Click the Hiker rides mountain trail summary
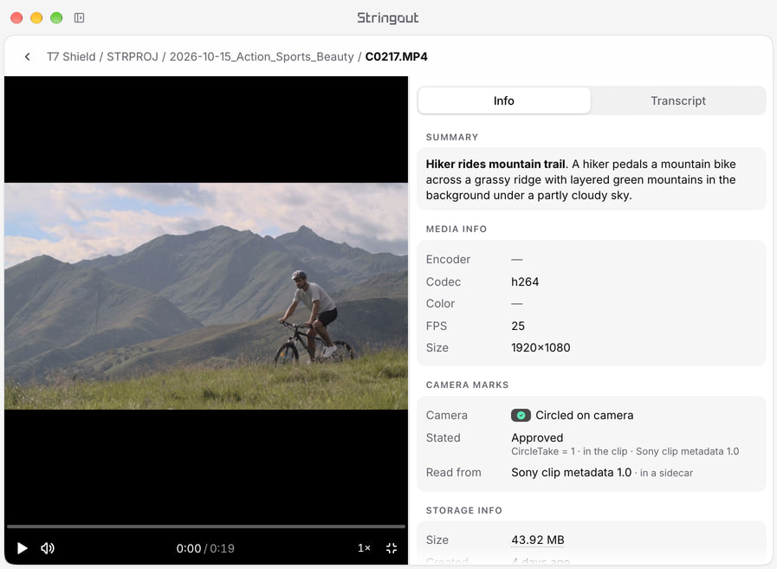This screenshot has height=569, width=777. 592,179
